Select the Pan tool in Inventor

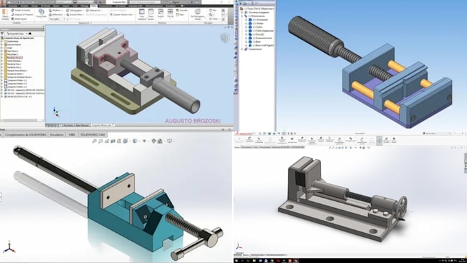tap(213, 10)
